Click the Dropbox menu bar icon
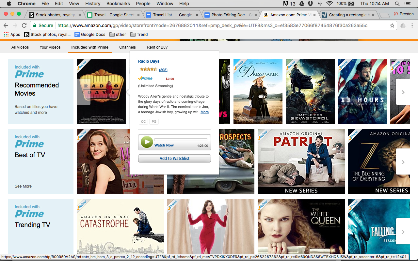Screen dimensions: 418x261 pyautogui.click(x=310, y=4)
